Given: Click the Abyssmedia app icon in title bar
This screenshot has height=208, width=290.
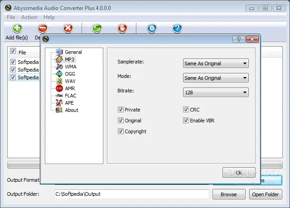Looking at the screenshot, I should 8,8.
